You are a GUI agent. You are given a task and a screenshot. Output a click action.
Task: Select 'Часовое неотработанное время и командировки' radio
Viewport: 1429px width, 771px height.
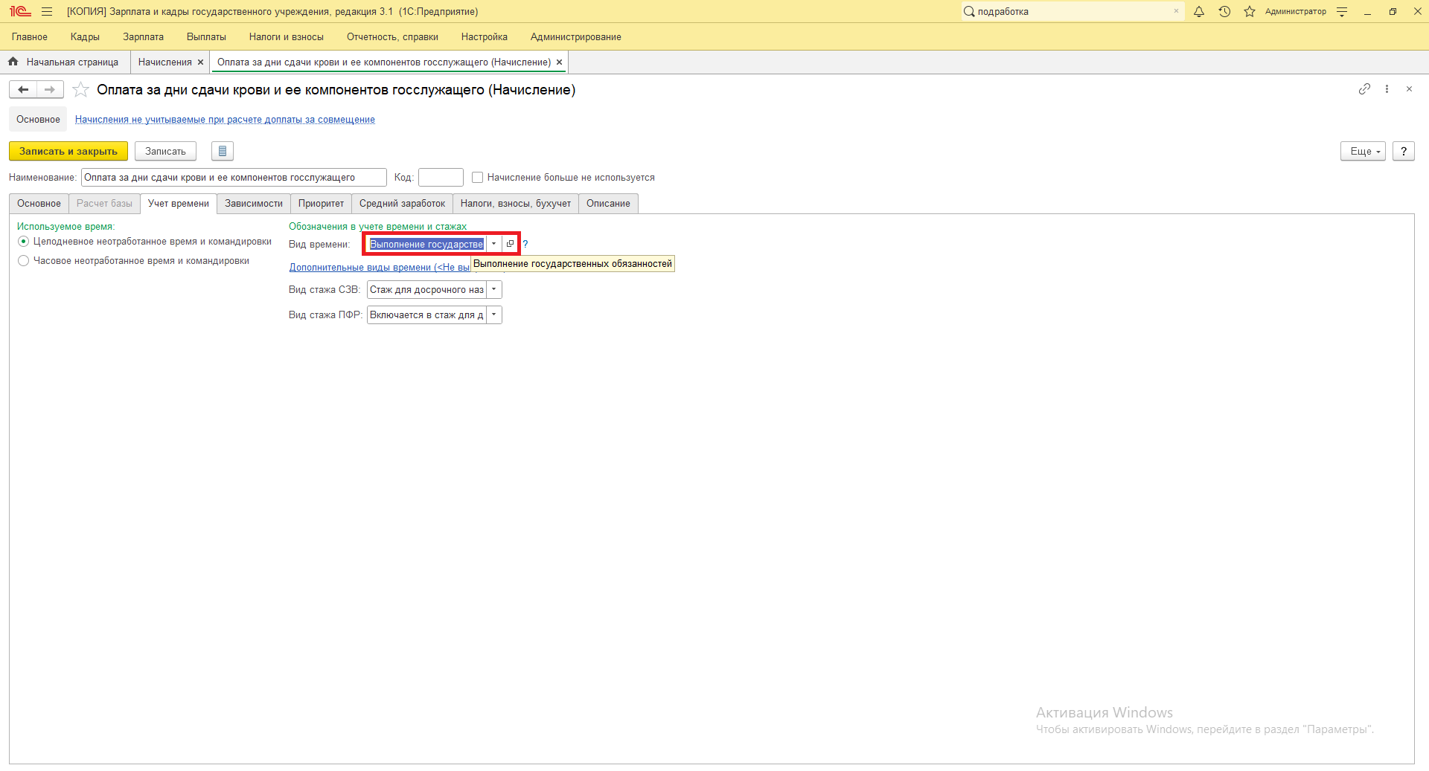[x=24, y=261]
